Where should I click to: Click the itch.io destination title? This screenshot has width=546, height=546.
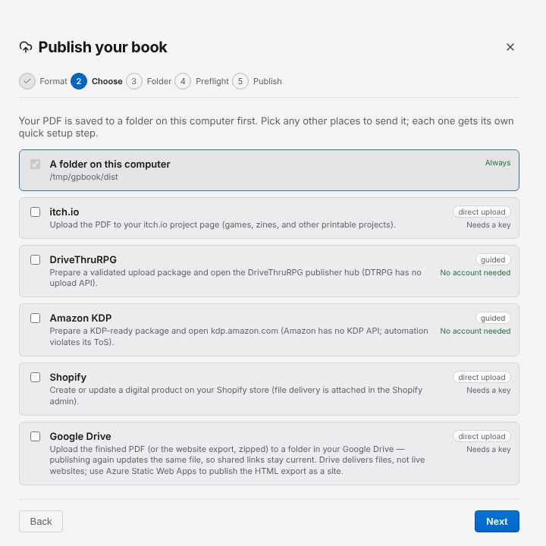[64, 212]
